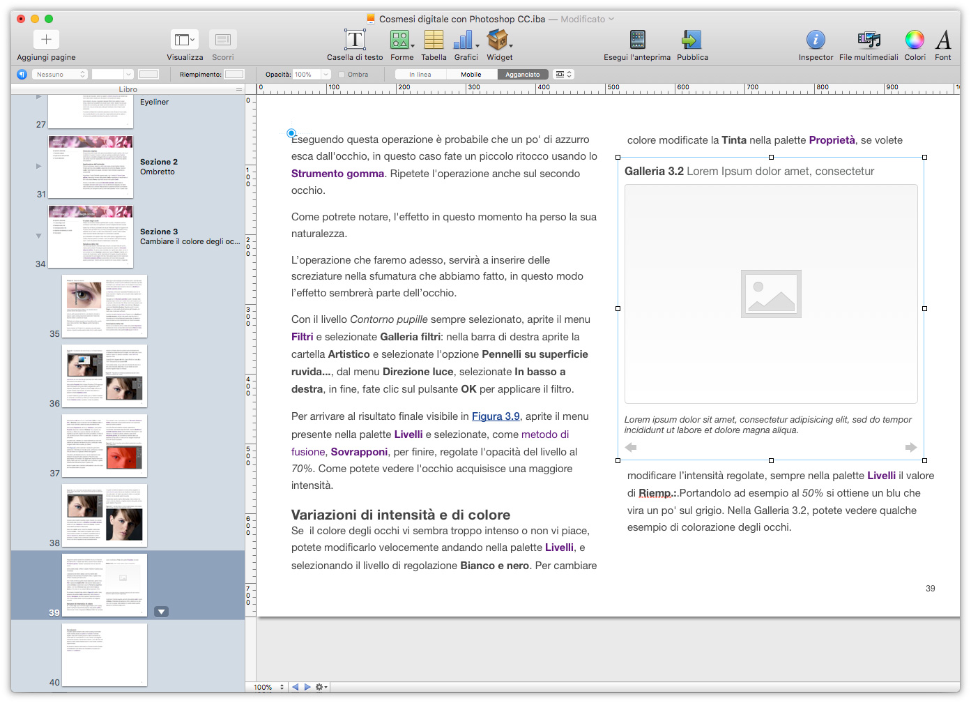Click the Pubblica icon

click(691, 40)
